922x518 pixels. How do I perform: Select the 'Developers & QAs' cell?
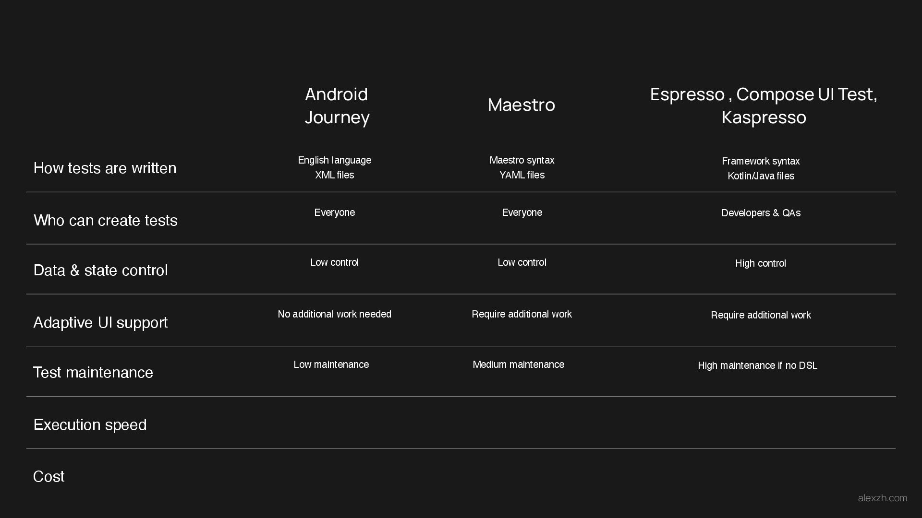pos(761,213)
